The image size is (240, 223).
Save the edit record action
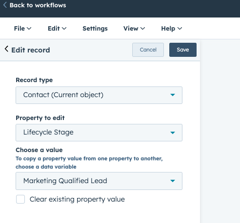coord(183,50)
